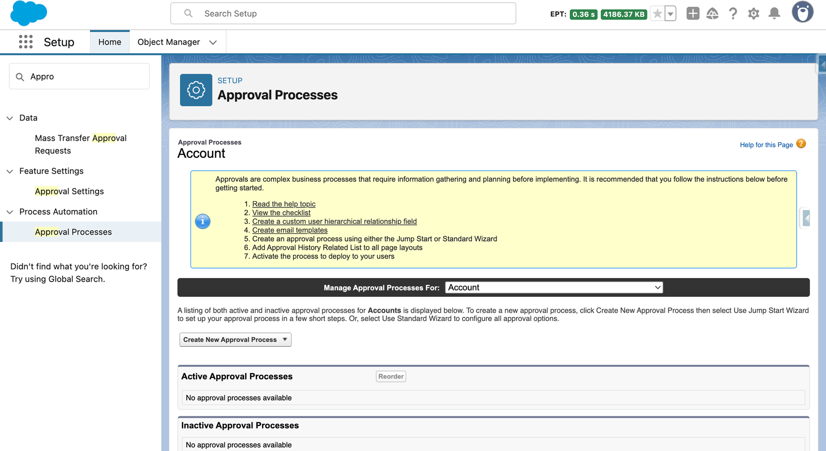The height and width of the screenshot is (451, 826).
Task: Open the App Launcher dots grid
Action: (26, 42)
